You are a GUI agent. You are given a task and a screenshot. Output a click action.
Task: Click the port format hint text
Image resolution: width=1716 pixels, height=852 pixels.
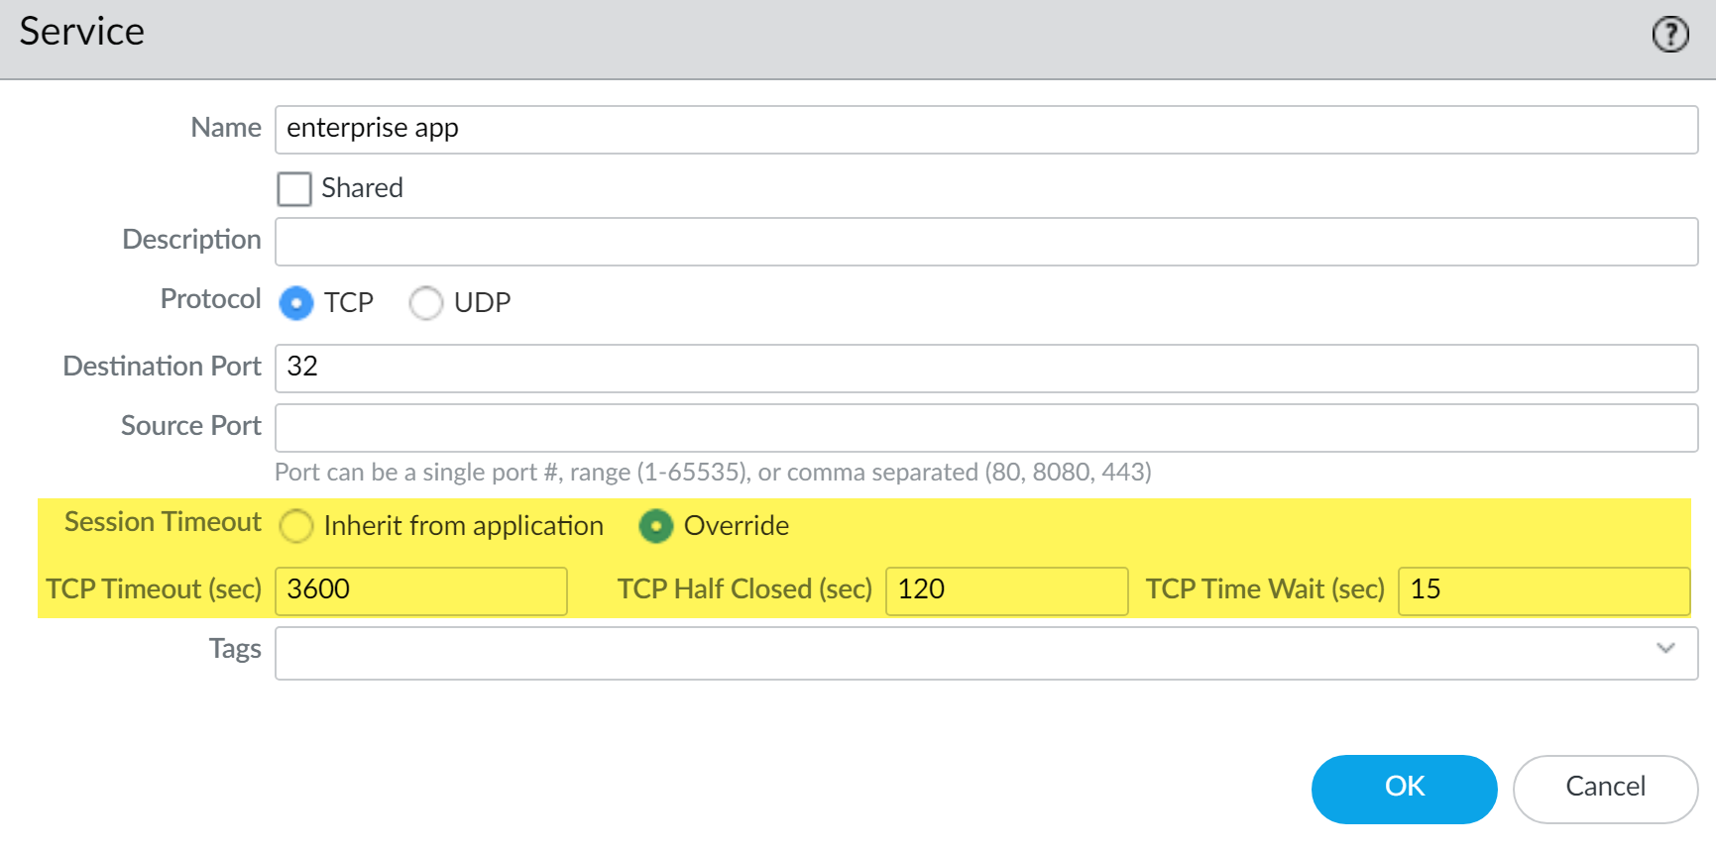[x=713, y=473]
